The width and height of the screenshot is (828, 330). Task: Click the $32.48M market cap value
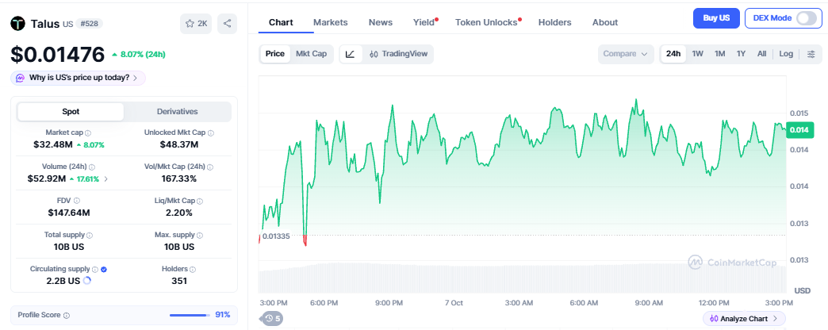53,144
